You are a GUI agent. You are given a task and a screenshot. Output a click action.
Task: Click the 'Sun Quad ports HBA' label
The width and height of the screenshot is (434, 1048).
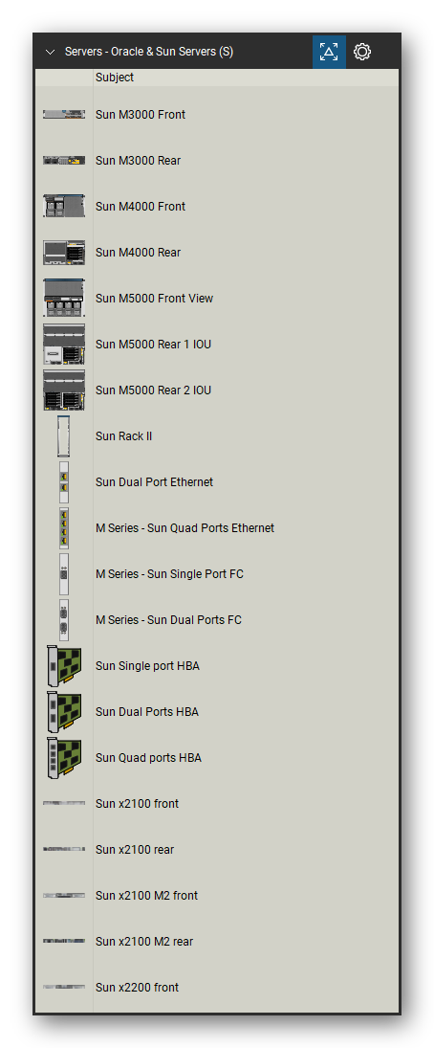coord(148,758)
